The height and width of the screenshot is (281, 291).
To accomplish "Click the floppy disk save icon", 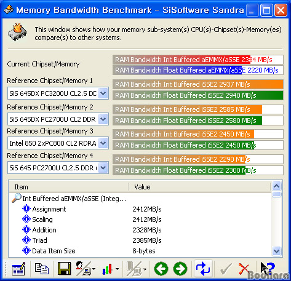I will point(64,269).
